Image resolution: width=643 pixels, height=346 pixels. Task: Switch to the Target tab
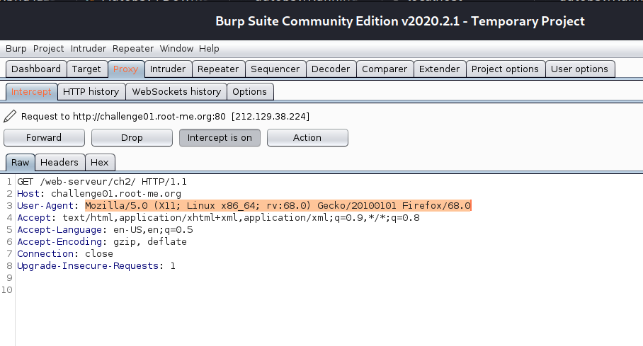coord(86,69)
